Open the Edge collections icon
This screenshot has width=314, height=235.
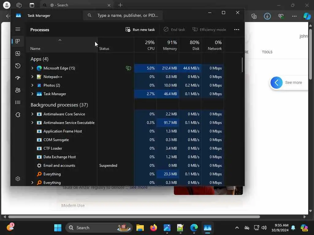click(x=254, y=16)
